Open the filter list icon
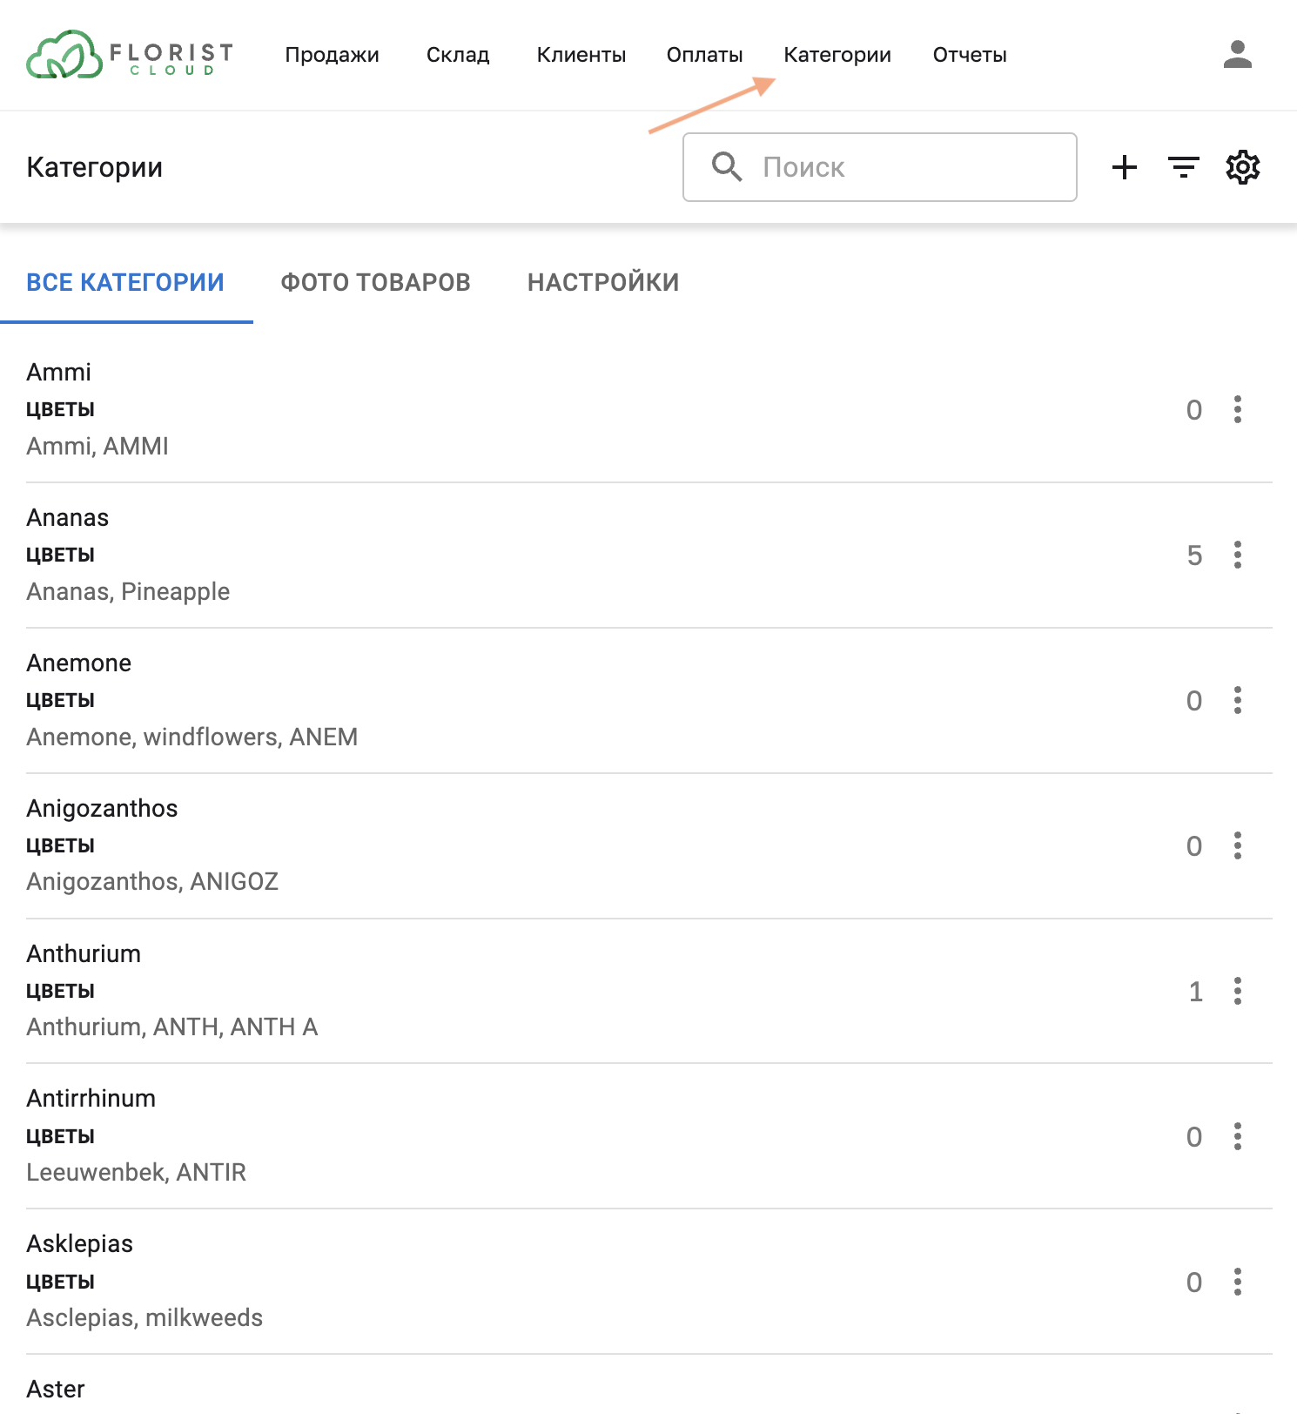Viewport: 1297px width, 1414px height. point(1183,167)
